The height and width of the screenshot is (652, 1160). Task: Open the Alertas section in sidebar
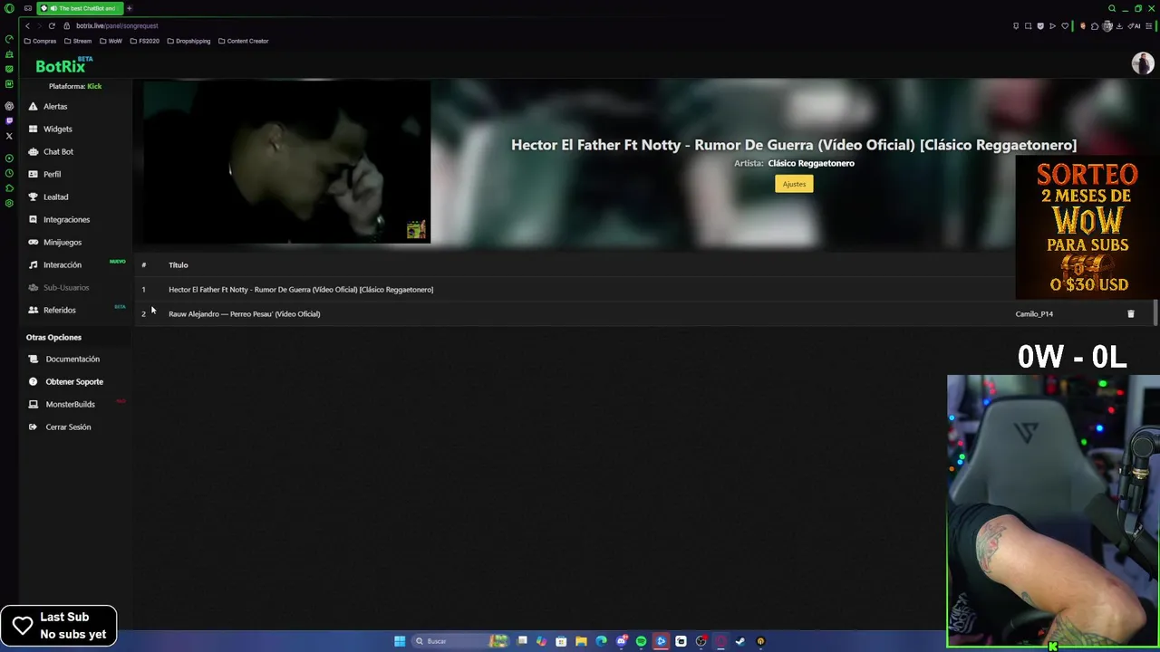click(x=54, y=106)
